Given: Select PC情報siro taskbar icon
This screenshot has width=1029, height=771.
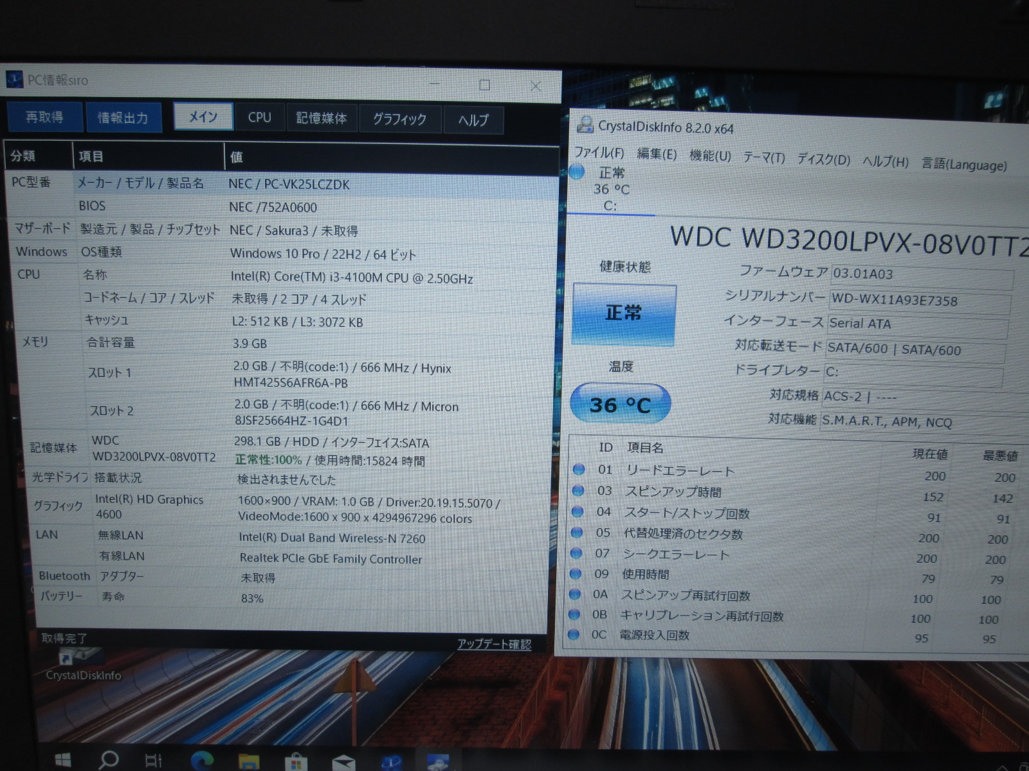Looking at the screenshot, I should [x=390, y=763].
